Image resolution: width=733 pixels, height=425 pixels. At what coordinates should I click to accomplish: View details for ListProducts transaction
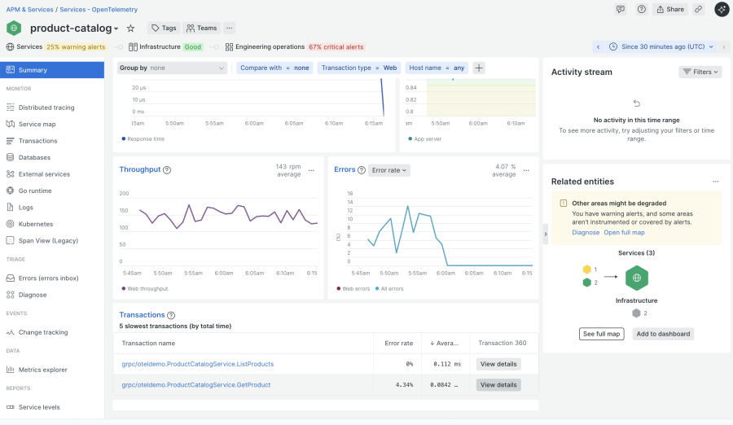click(x=498, y=364)
